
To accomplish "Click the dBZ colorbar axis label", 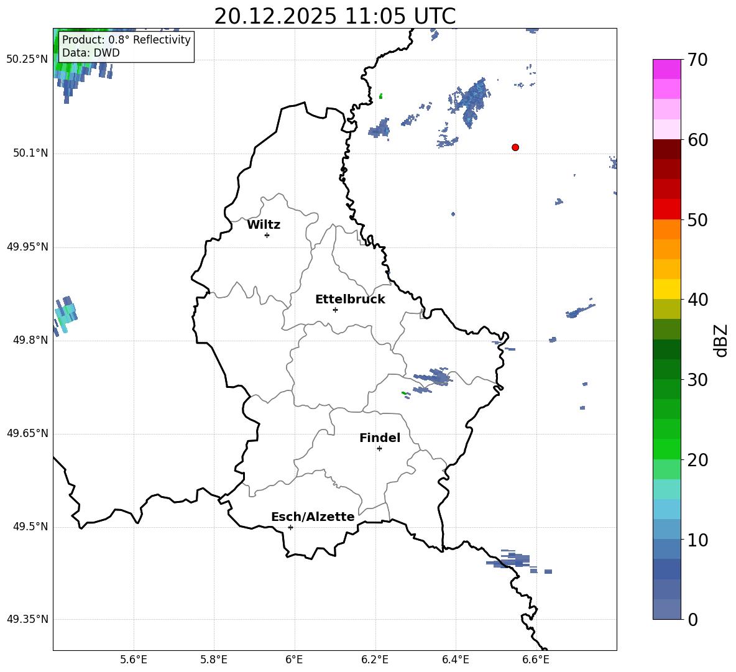I will coord(722,340).
